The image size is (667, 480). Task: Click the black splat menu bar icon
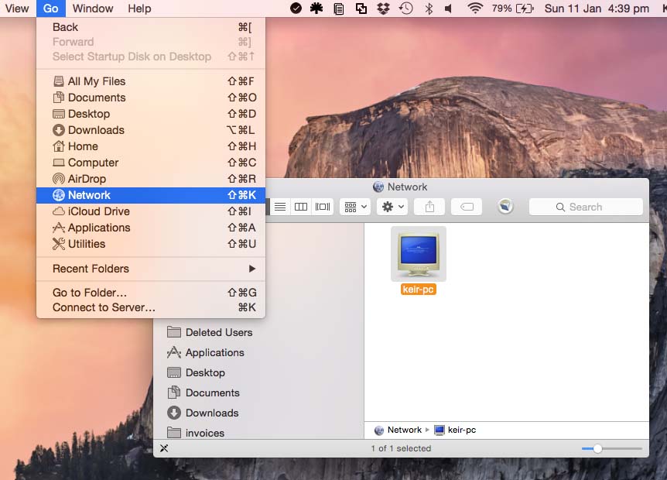[316, 8]
